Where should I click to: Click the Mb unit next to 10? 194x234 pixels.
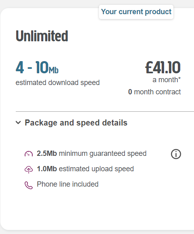(54, 70)
